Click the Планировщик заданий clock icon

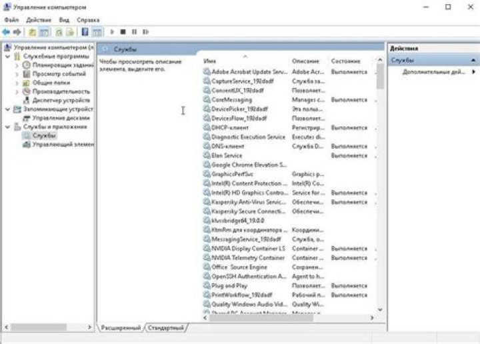point(27,65)
